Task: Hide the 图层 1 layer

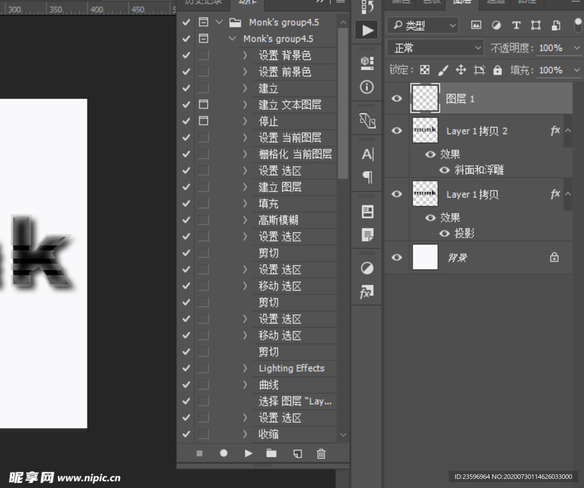Action: point(396,98)
